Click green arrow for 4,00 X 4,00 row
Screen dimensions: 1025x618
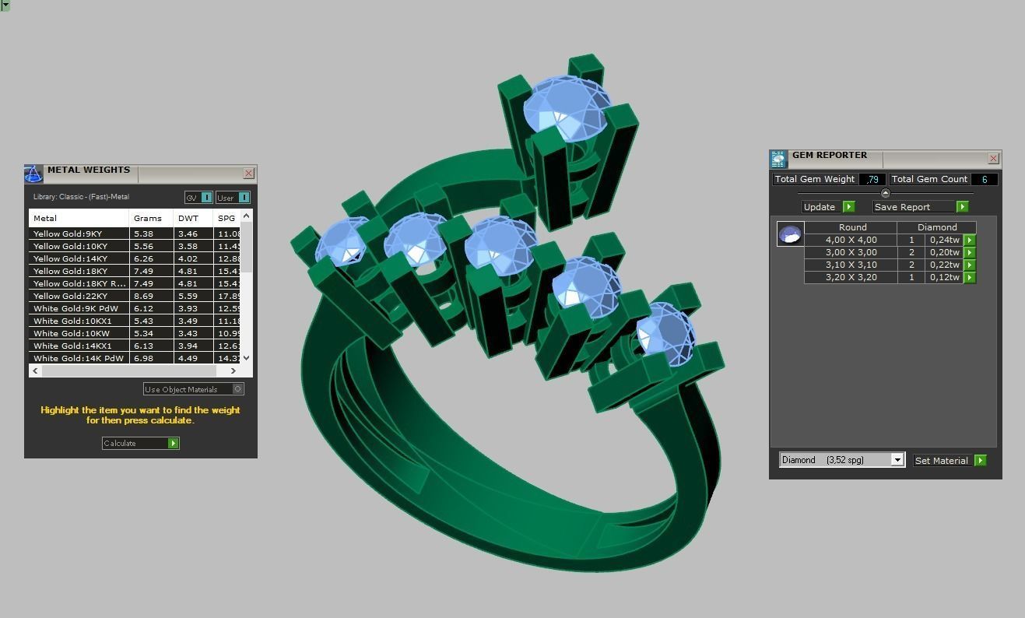click(970, 240)
